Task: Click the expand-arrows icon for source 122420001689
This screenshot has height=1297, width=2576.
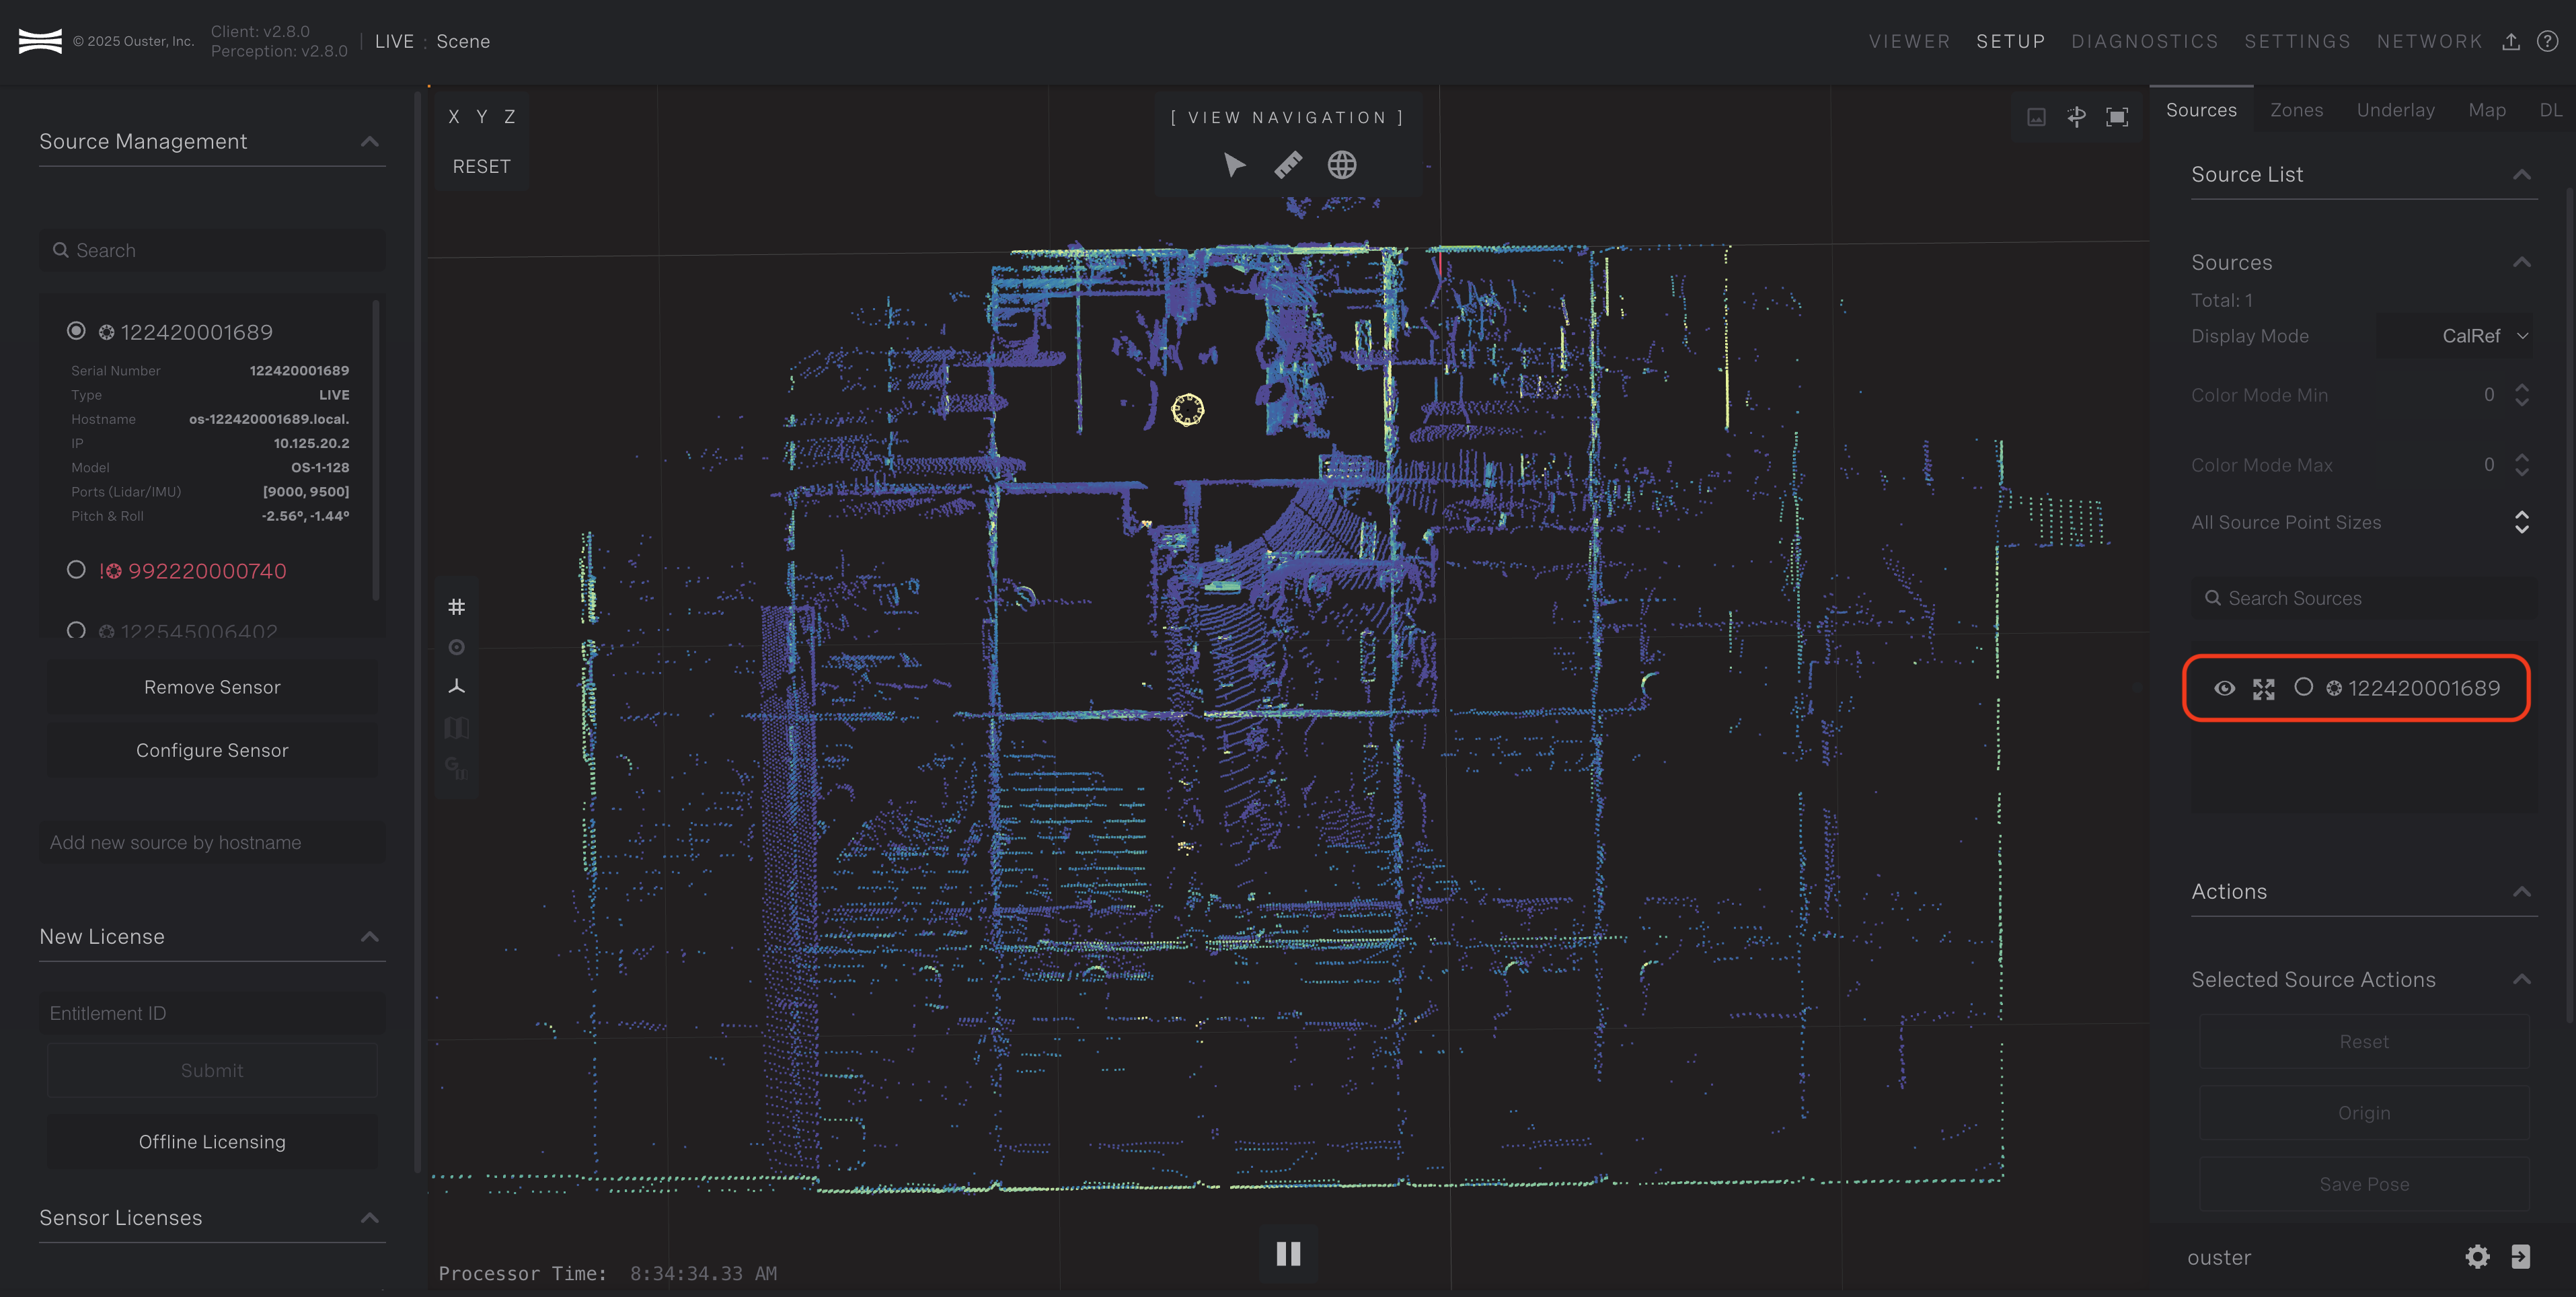Action: pyautogui.click(x=2263, y=688)
